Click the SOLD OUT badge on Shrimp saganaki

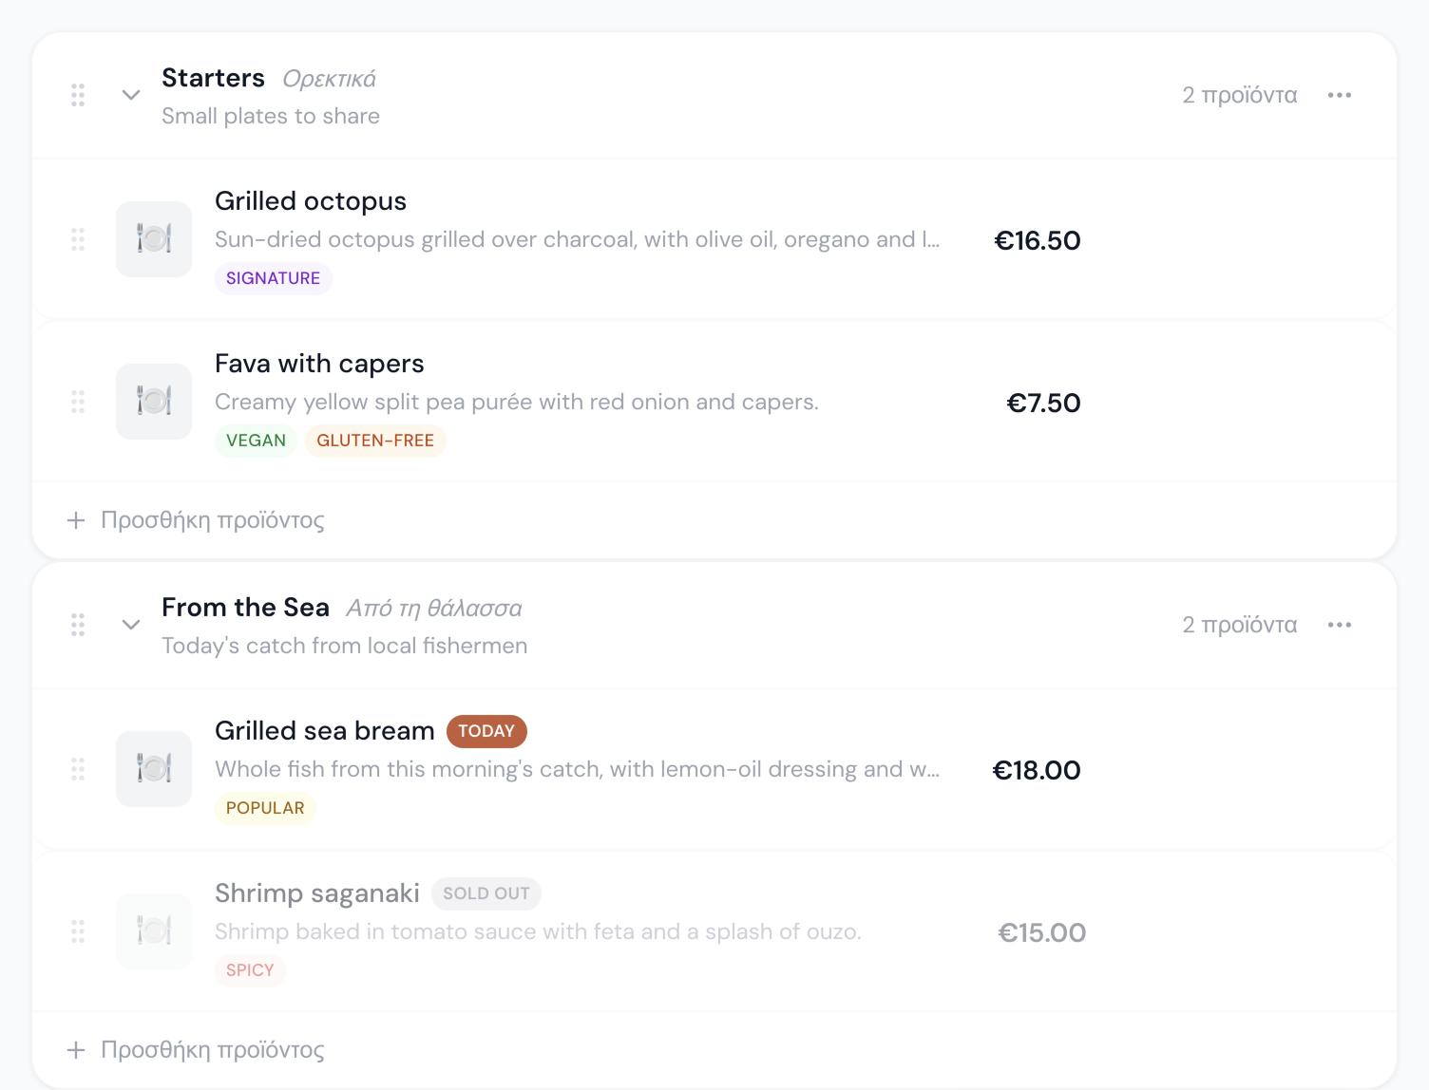point(486,893)
